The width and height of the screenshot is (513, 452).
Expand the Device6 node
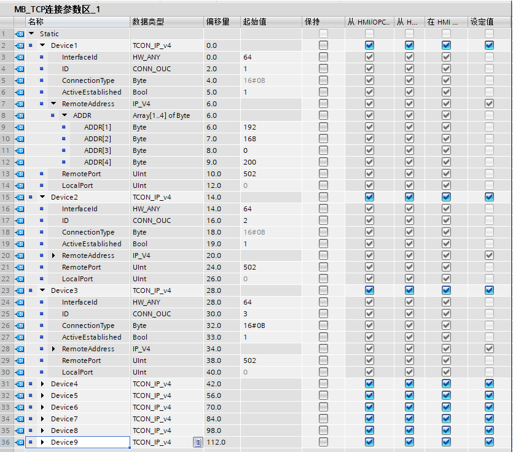[42, 407]
